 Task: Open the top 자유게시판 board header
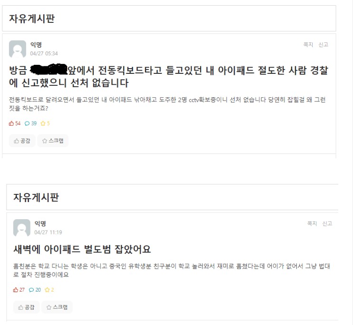[32, 19]
